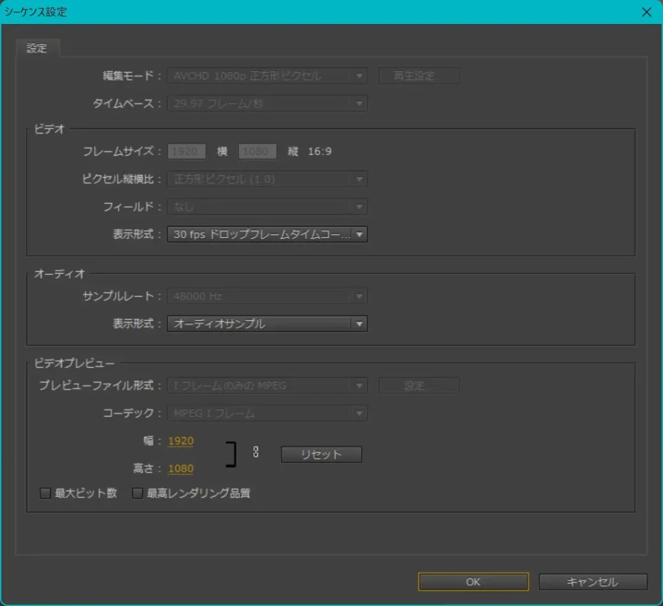Open the video 表示形式 timecode dropdown

coord(267,234)
